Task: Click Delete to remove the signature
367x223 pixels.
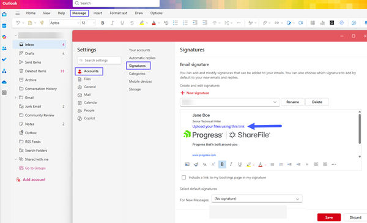Action: click(317, 102)
